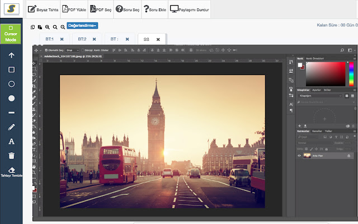Open the Grup dropdown in options bar
Screen dimensions: 358x224
click(73, 50)
